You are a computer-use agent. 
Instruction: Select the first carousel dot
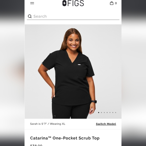pos(99,113)
